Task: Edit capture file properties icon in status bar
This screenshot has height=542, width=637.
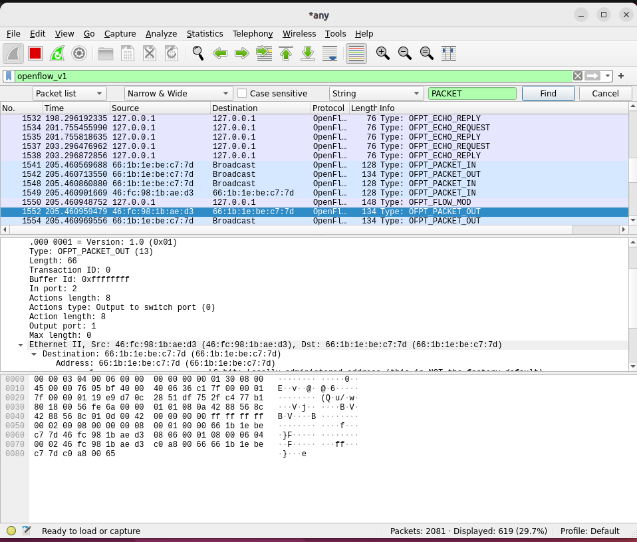Action: point(27,531)
